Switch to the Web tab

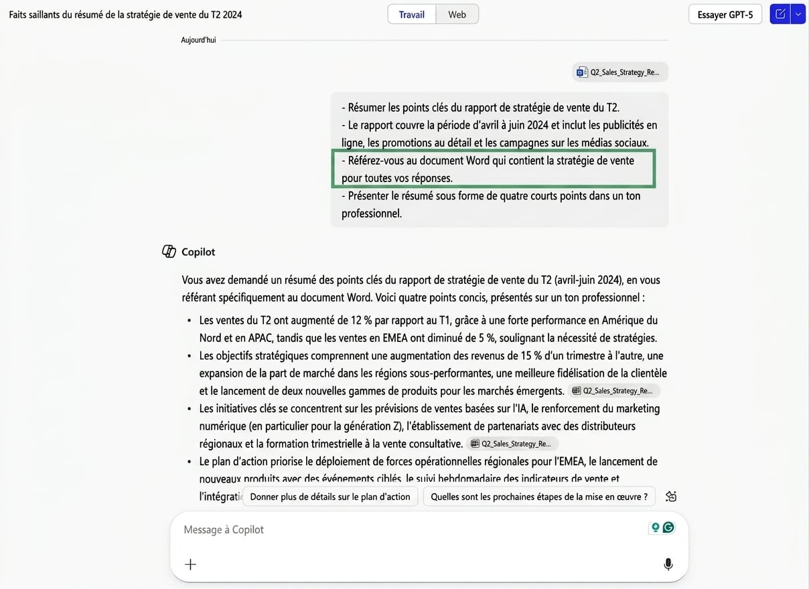point(457,14)
